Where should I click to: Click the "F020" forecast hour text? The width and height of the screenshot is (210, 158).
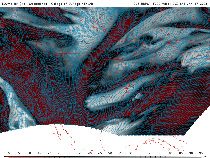coord(156,4)
